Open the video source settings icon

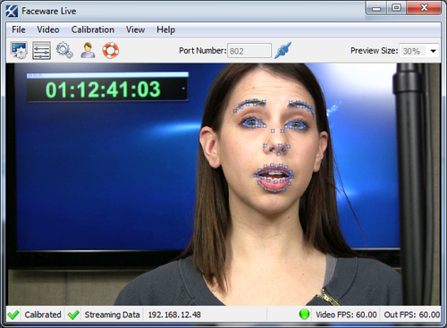pyautogui.click(x=19, y=50)
